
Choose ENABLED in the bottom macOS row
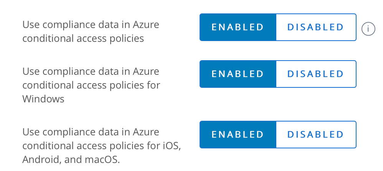238,135
